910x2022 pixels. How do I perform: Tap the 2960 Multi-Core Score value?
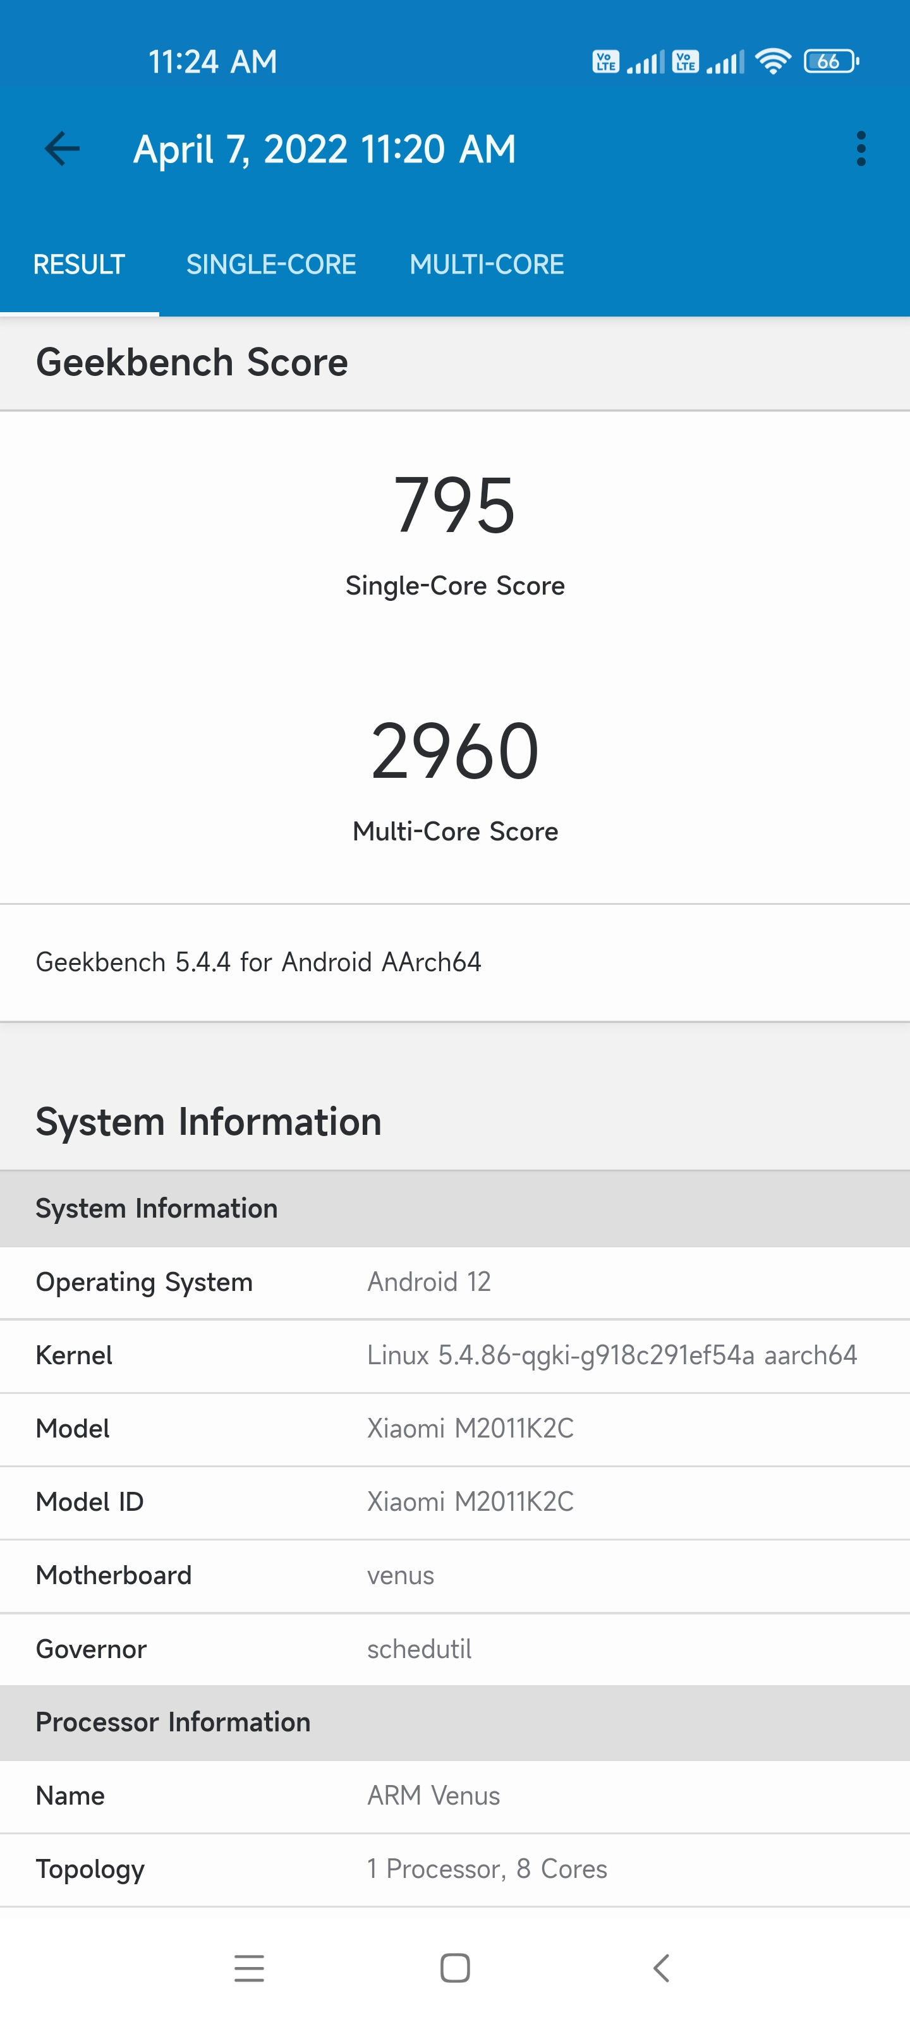(x=456, y=751)
